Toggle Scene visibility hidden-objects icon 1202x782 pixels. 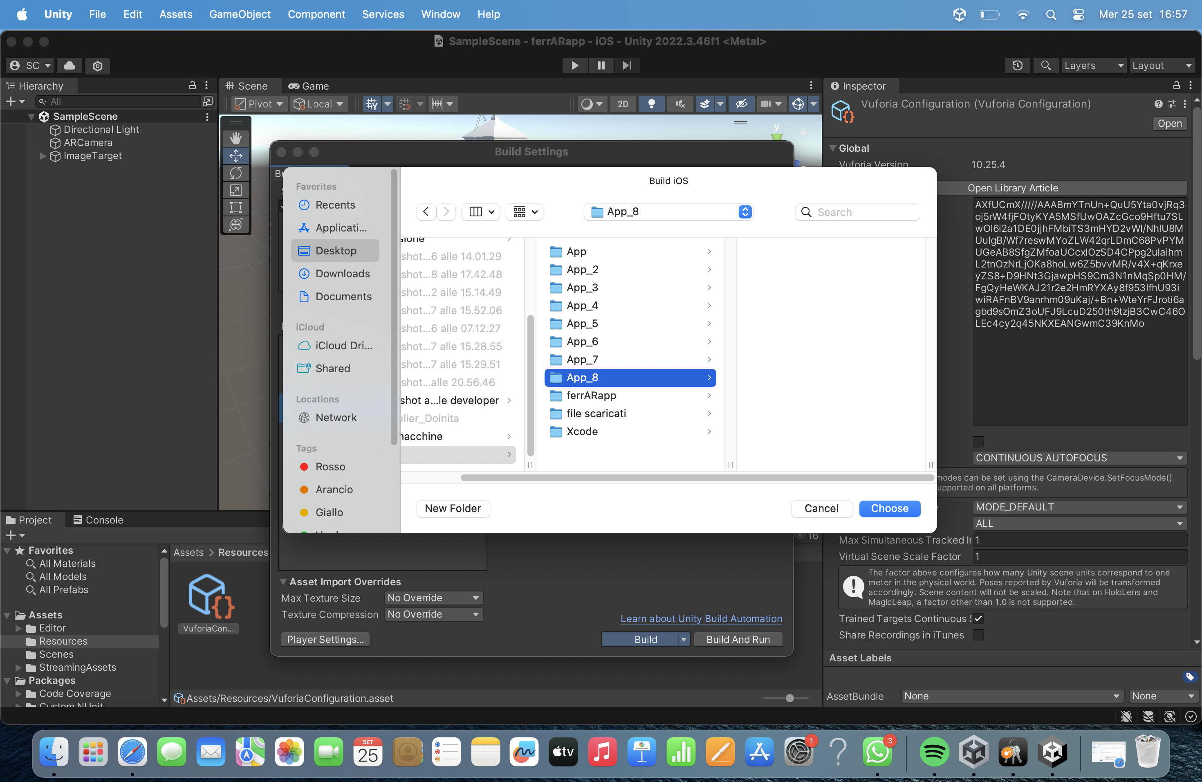click(x=741, y=104)
